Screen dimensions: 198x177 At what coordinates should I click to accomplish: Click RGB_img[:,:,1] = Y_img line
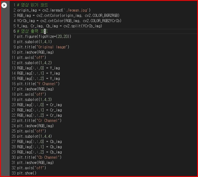38,73
